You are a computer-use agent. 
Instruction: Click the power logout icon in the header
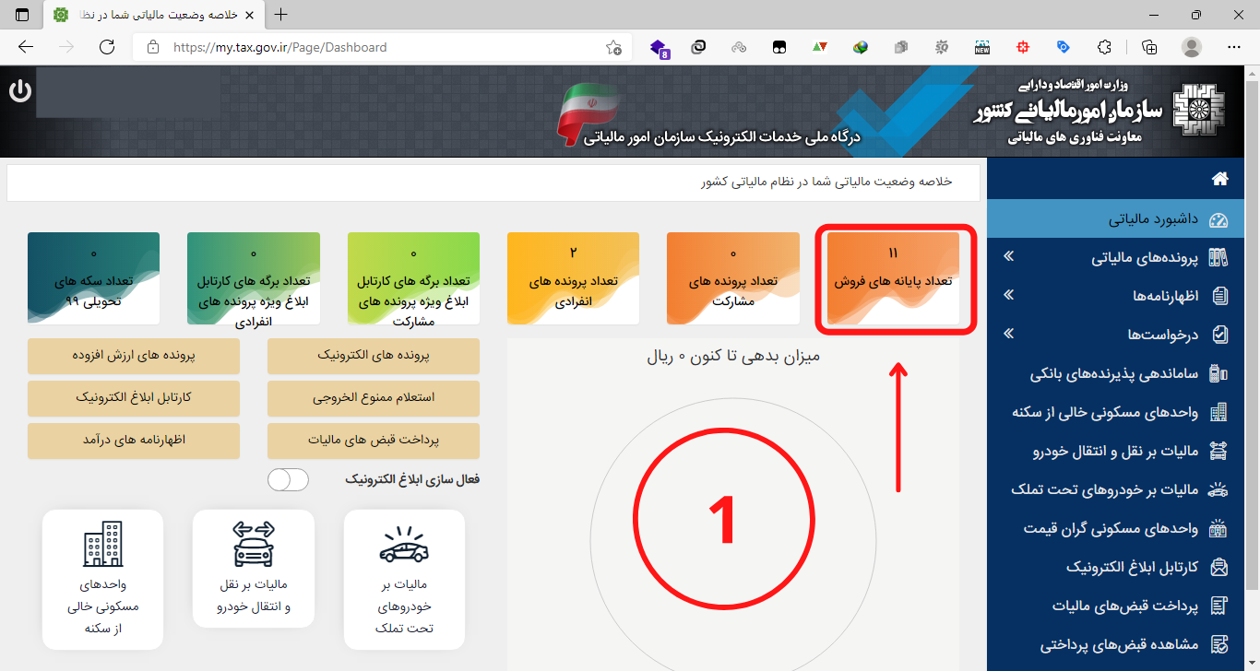(19, 91)
